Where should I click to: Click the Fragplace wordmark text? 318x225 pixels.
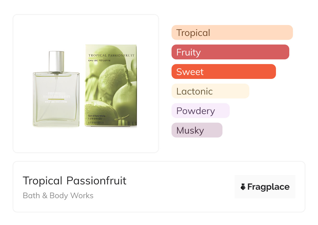[268, 187]
